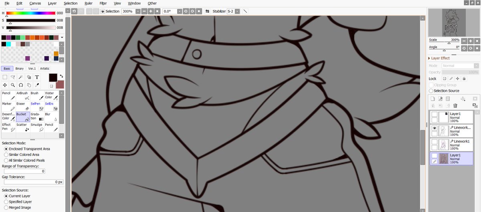This screenshot has height=212, width=481.
Task: Expand color swatch palette dropdown arrow
Action: pos(62,38)
